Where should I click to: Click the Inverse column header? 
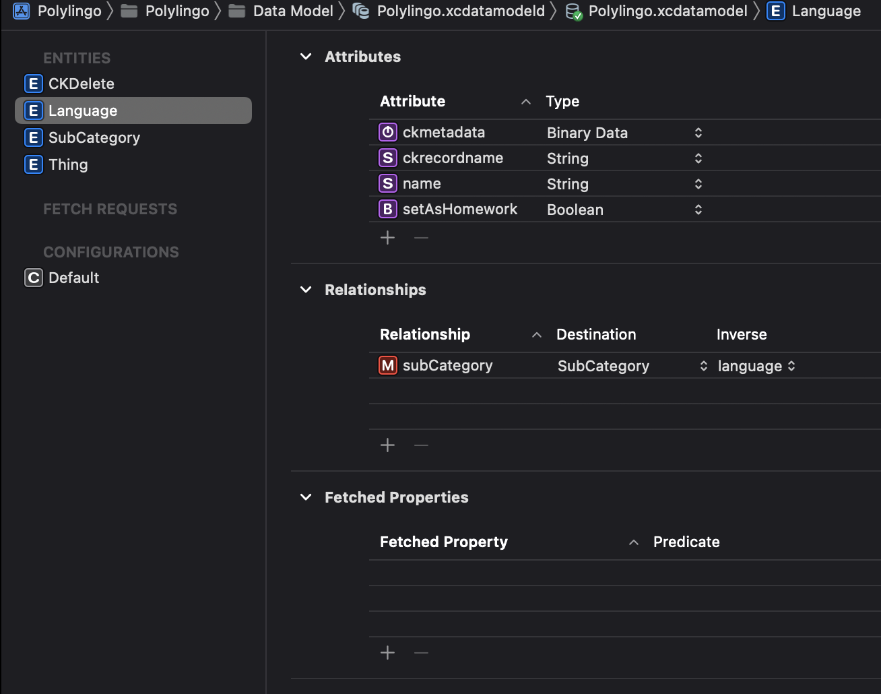point(742,334)
